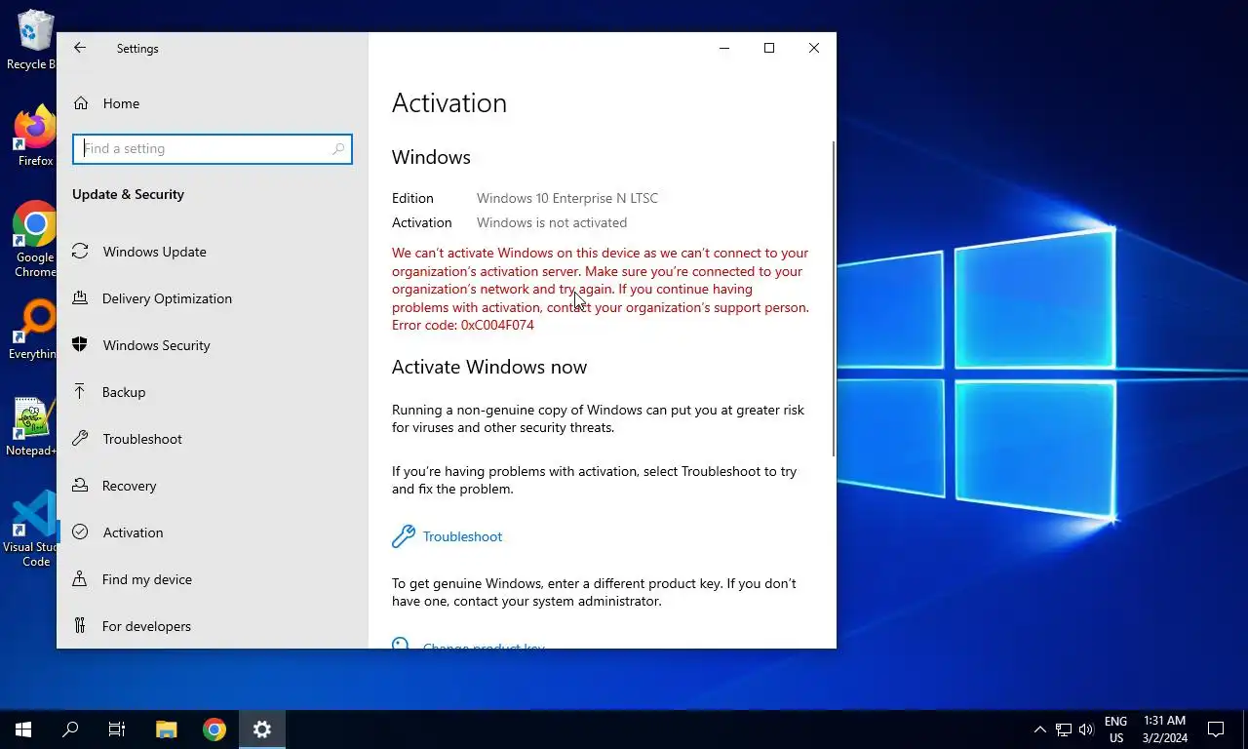Click the magnifier icon in the search box
The height and width of the screenshot is (749, 1248).
tap(338, 148)
